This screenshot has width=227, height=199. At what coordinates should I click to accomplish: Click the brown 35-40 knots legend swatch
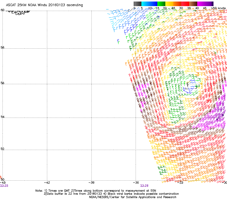point(193,4)
